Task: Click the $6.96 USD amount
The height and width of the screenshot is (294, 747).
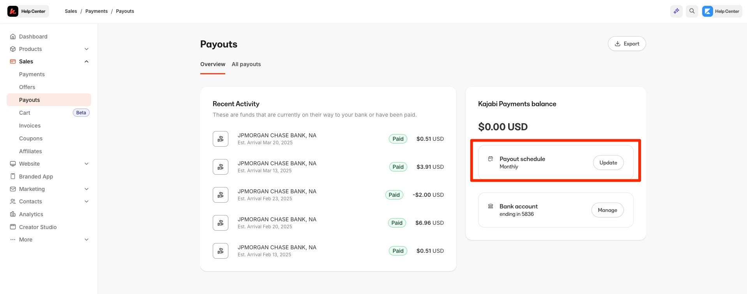Action: tap(429, 223)
